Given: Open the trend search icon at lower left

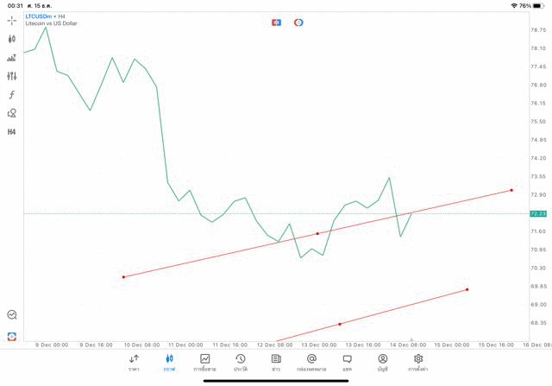Looking at the screenshot, I should pyautogui.click(x=12, y=315).
